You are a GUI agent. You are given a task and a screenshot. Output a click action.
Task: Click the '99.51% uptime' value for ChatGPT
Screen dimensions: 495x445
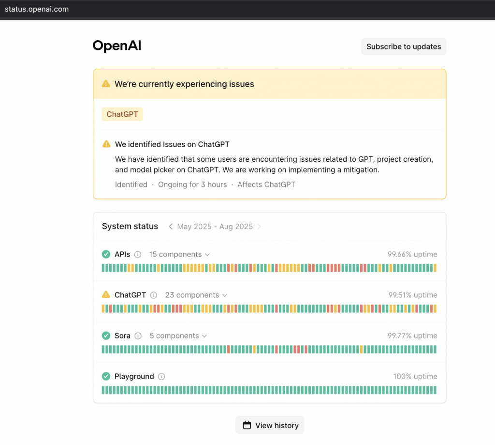click(x=413, y=295)
